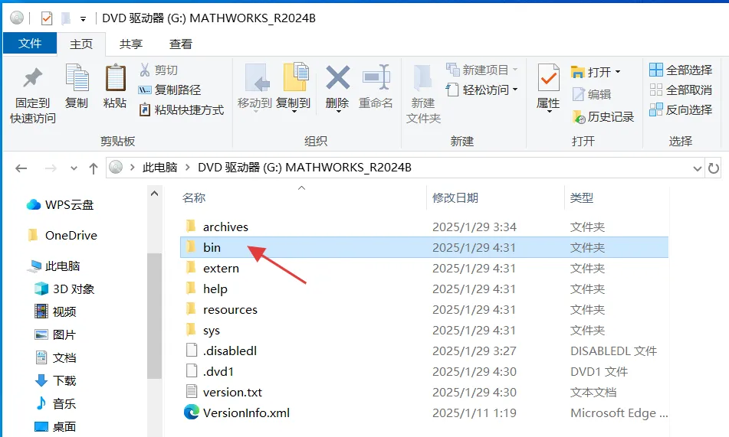Click the Back navigation arrow
Screen dimensions: 729x437
(x=21, y=168)
